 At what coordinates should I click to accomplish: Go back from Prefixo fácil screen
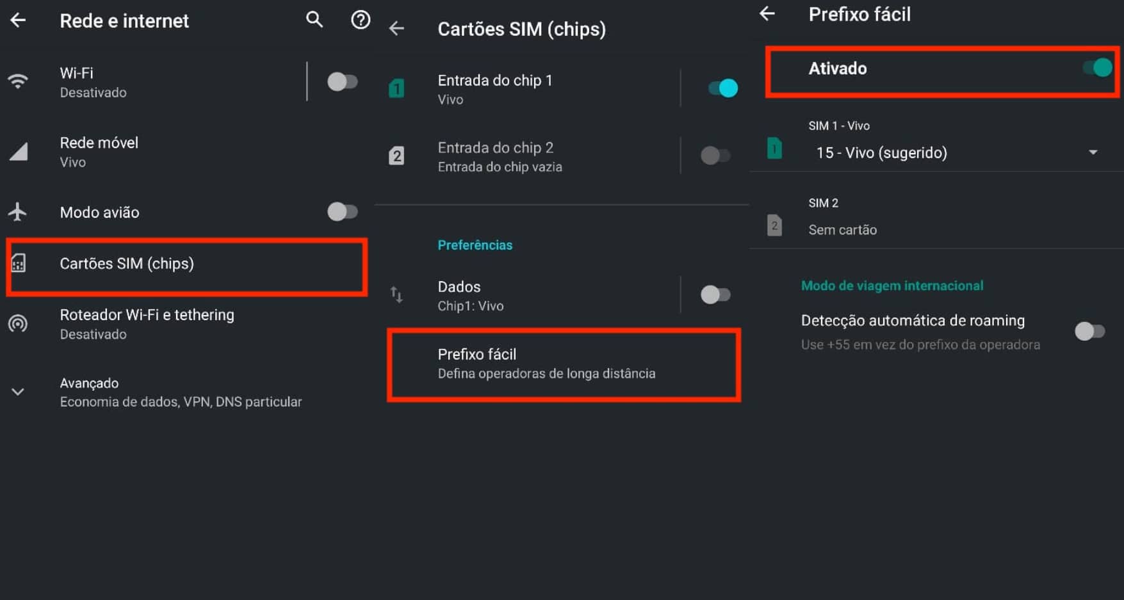pyautogui.click(x=767, y=14)
